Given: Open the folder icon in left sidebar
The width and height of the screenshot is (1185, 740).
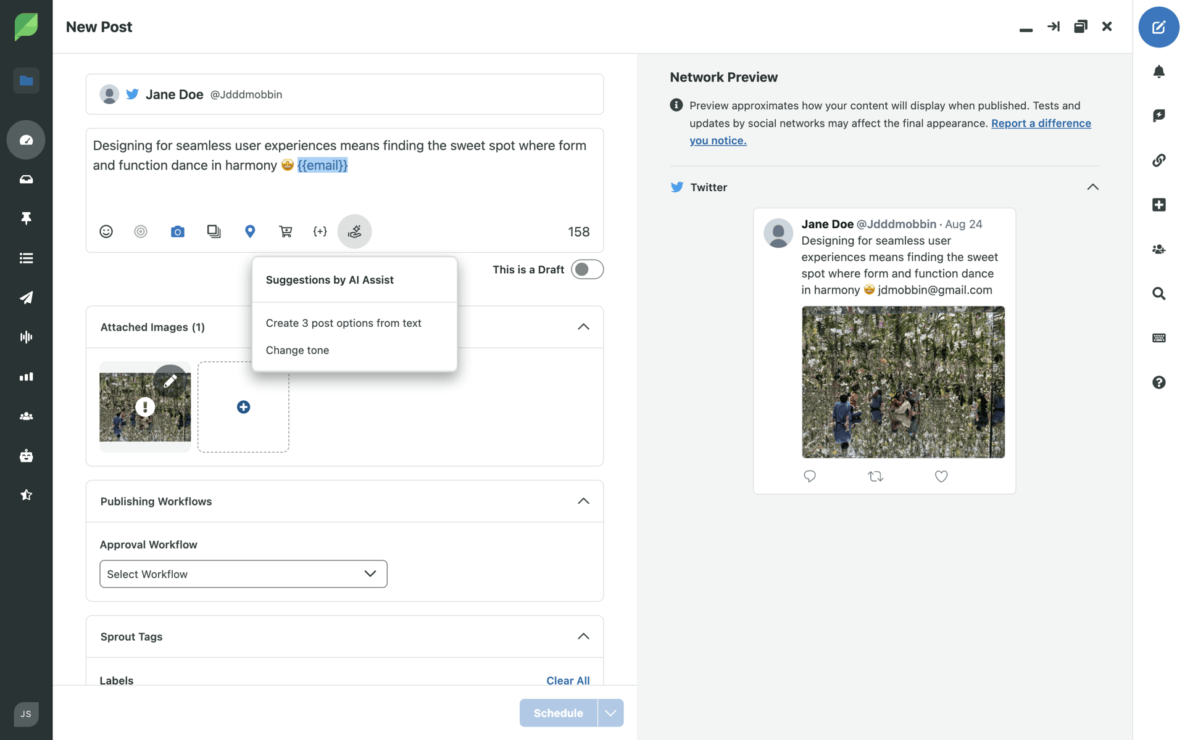Looking at the screenshot, I should coord(26,81).
